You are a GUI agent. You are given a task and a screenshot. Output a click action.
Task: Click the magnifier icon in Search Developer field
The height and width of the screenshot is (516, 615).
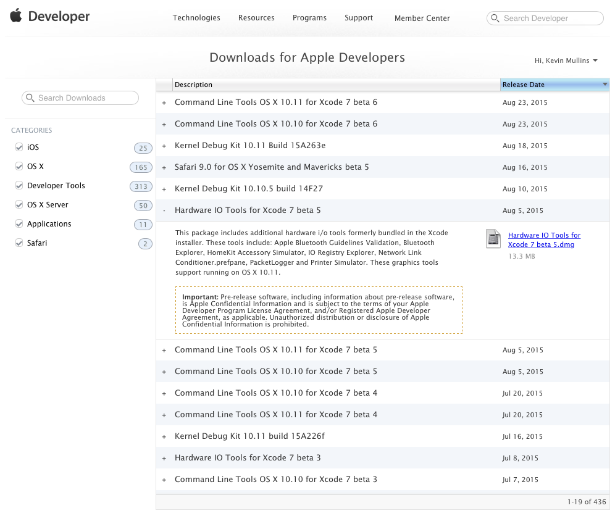(x=495, y=18)
